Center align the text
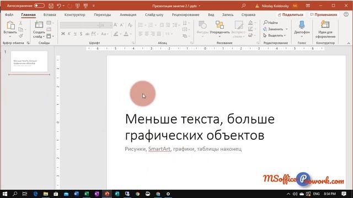Image resolution: width=353 pixels, height=198 pixels. pos(147,34)
